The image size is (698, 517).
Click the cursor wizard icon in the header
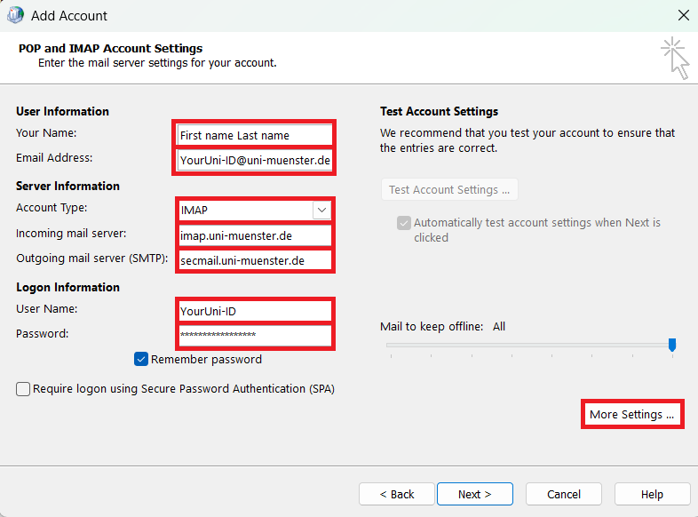click(x=676, y=58)
